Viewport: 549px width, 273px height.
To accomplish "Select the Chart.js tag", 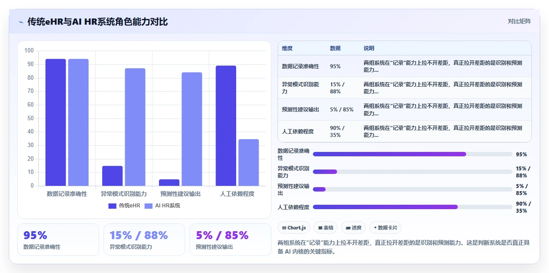I will tap(294, 228).
